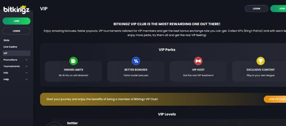This screenshot has height=126, width=286.
Task: Expand the Tournaments sidebar menu chevron
Action: (x=27, y=66)
